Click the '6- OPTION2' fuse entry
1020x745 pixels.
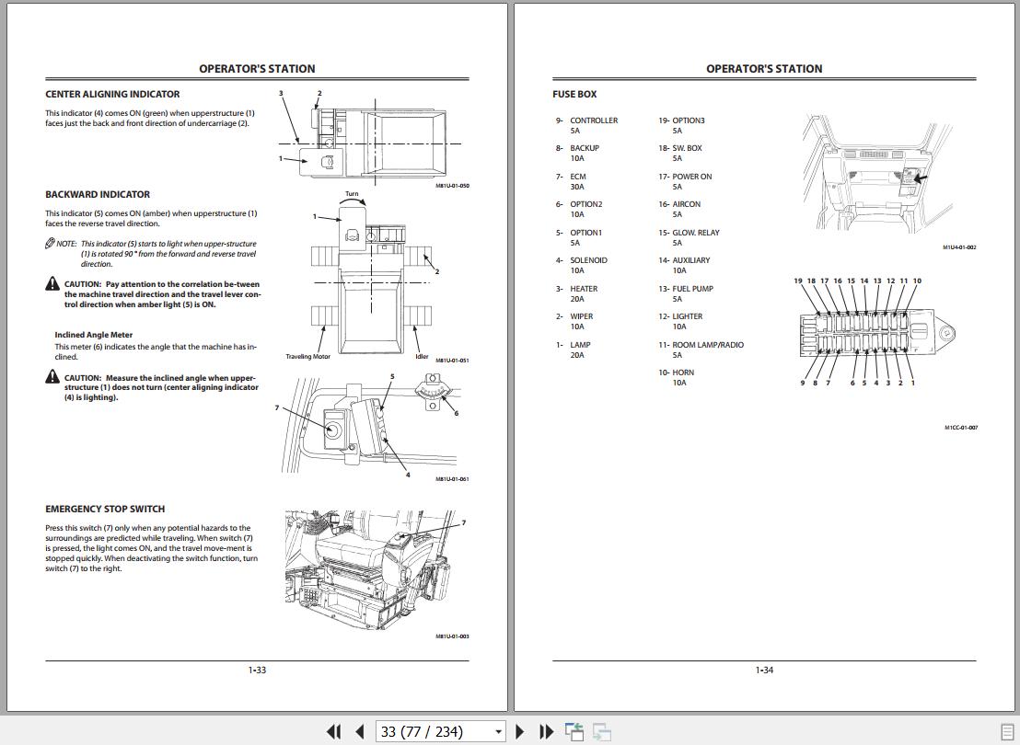click(579, 210)
